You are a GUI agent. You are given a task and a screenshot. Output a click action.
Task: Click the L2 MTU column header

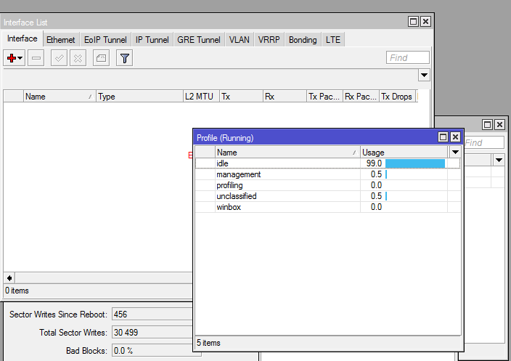(x=201, y=97)
